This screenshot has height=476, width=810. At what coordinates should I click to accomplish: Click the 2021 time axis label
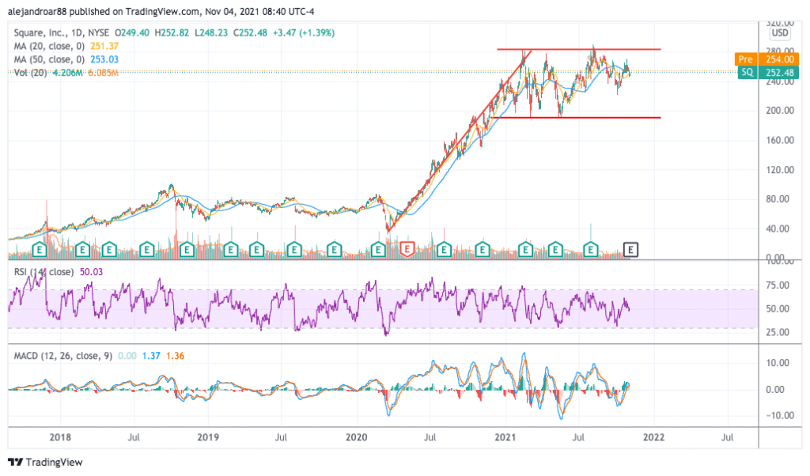point(505,437)
